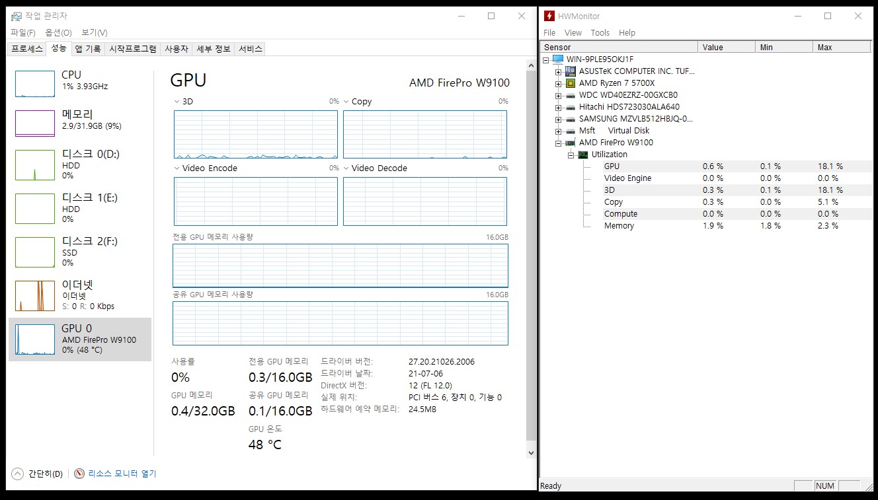Select the Copy sensor row in HWMonitor
This screenshot has height=500, width=878.
click(x=737, y=202)
